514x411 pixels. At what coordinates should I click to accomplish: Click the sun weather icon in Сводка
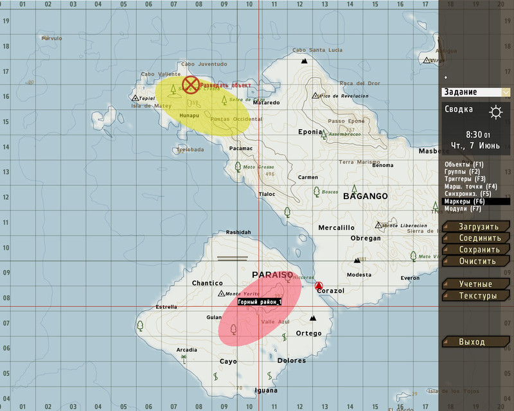coord(495,112)
